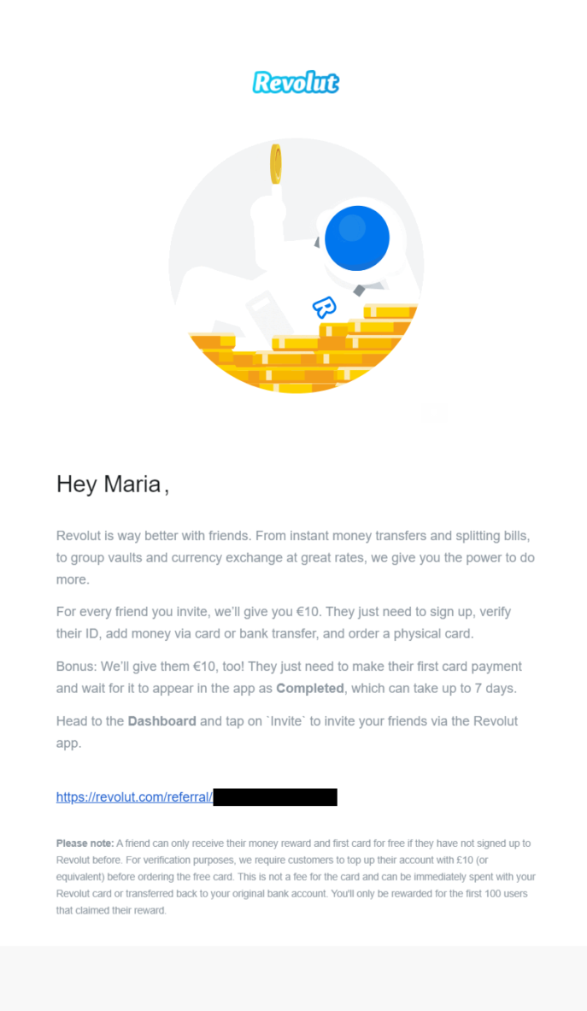Open the revolut.com referral link
587x1011 pixels.
(x=134, y=797)
